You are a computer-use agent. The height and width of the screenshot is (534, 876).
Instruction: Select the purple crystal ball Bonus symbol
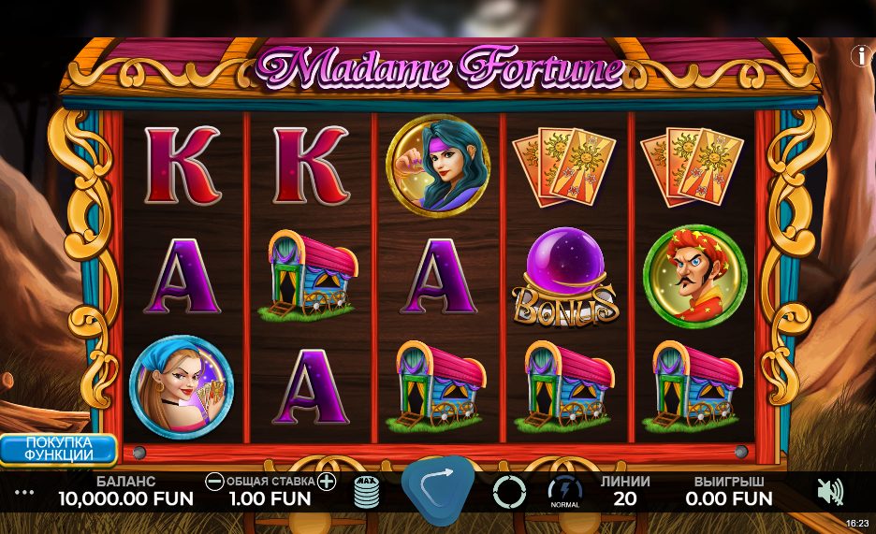(565, 277)
